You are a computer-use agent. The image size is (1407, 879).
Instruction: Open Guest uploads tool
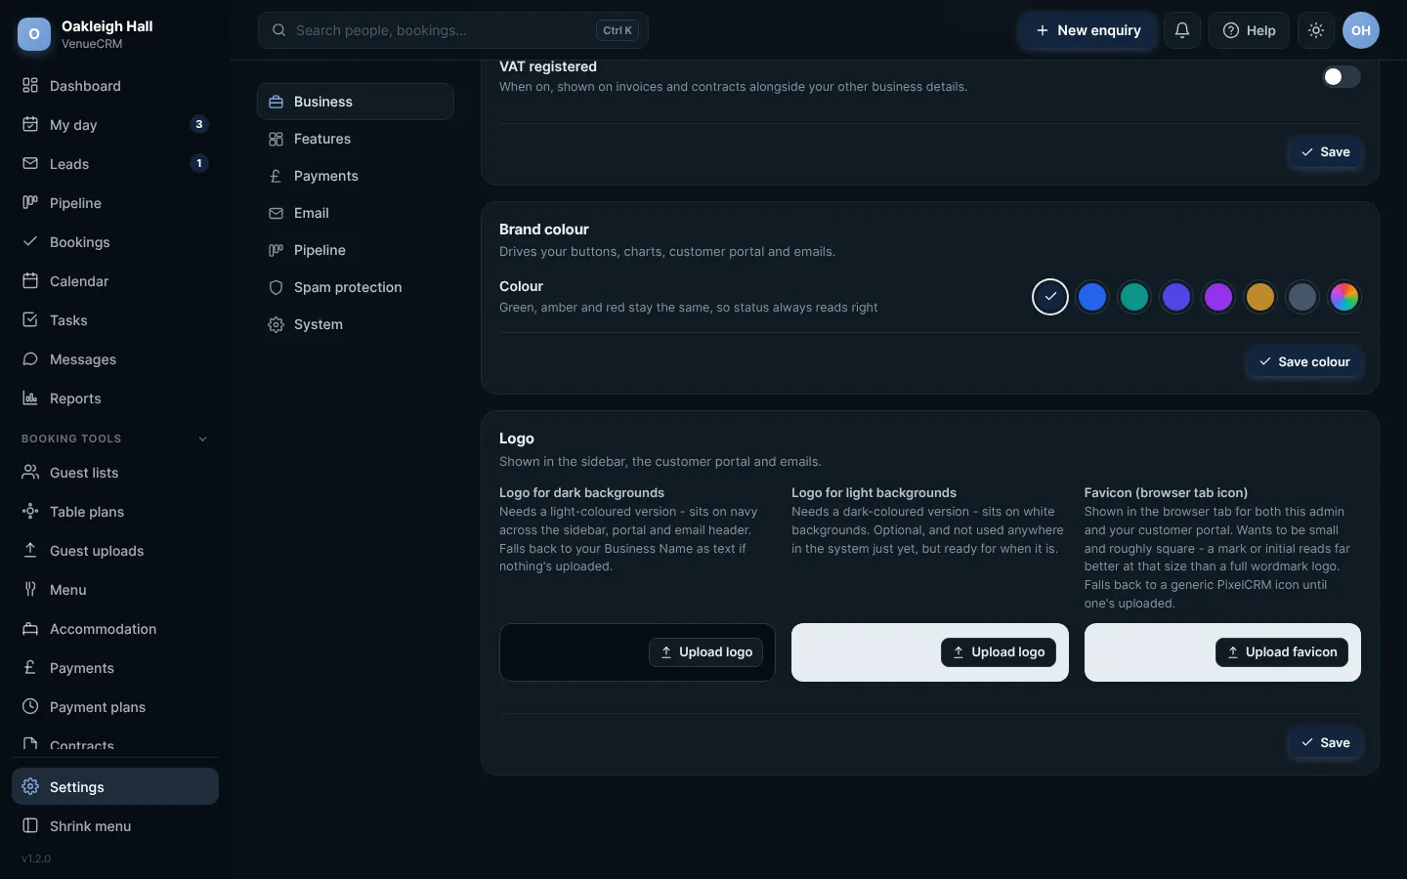pos(115,551)
